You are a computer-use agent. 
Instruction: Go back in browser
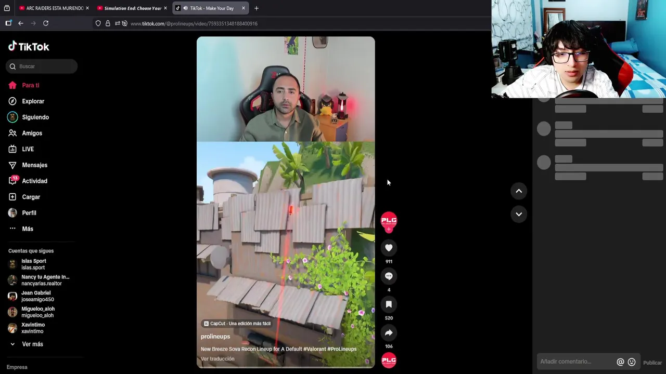pyautogui.click(x=21, y=23)
